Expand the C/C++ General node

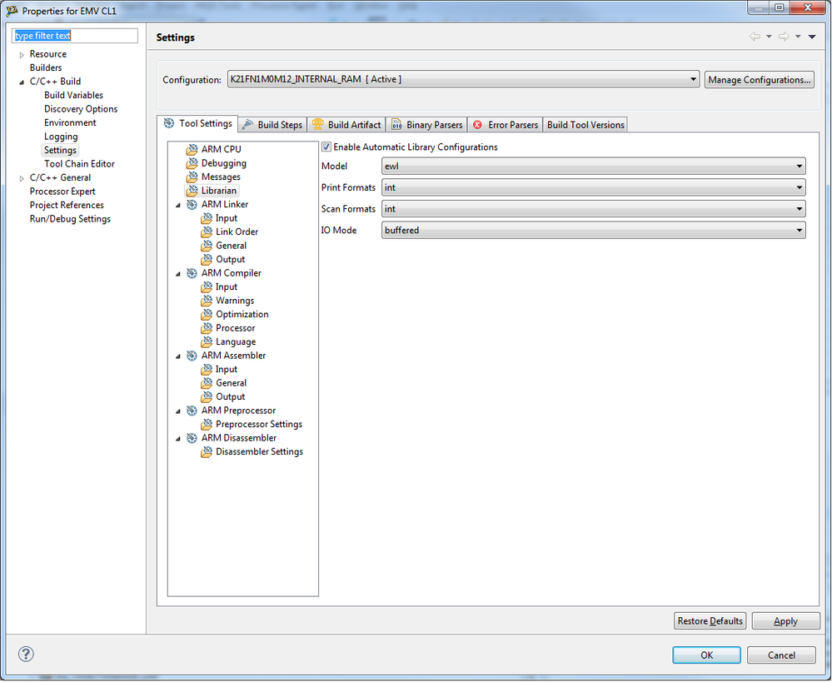pyautogui.click(x=22, y=178)
